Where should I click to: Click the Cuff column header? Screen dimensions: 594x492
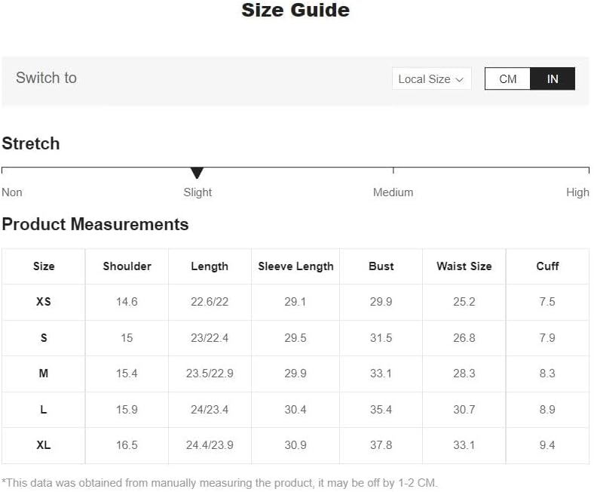(x=547, y=266)
